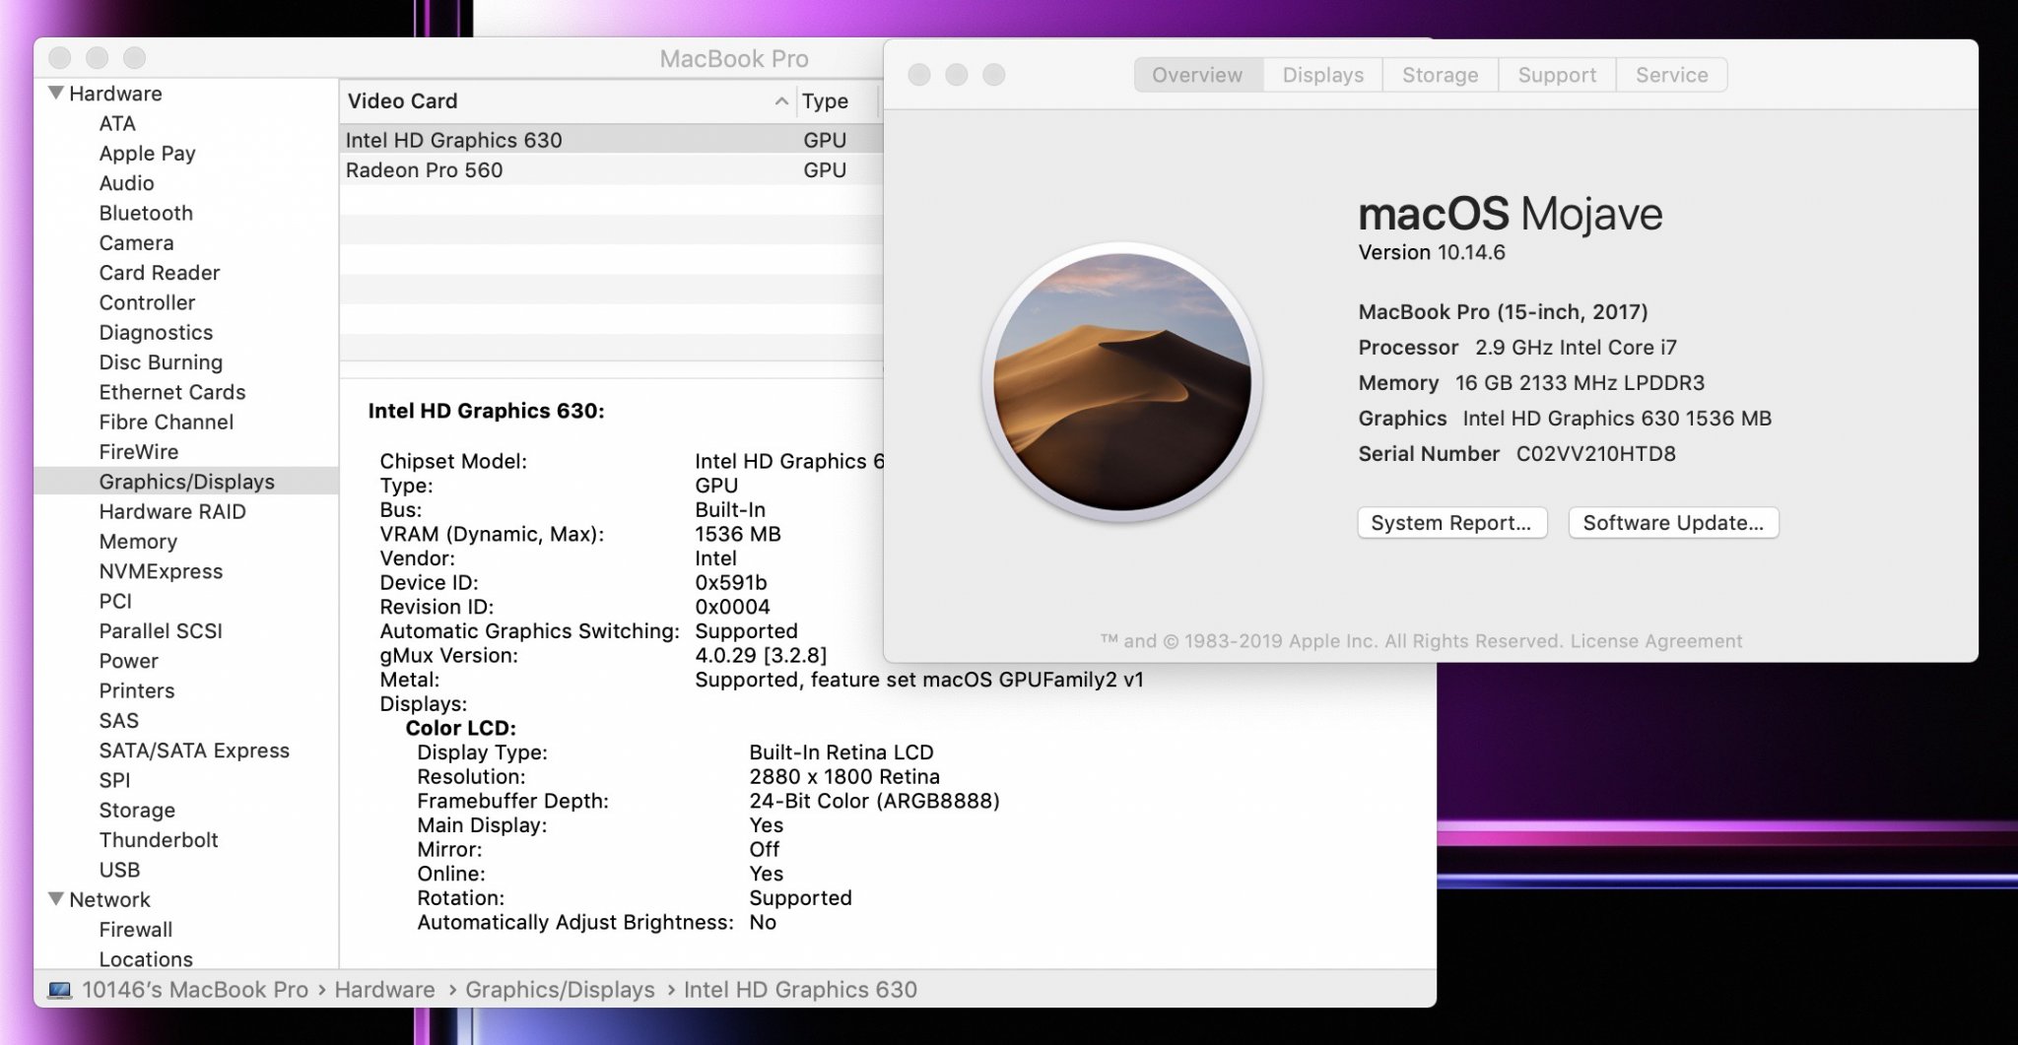Select Graphics/Displays in the sidebar
Viewport: 2018px width, 1045px height.
186,482
